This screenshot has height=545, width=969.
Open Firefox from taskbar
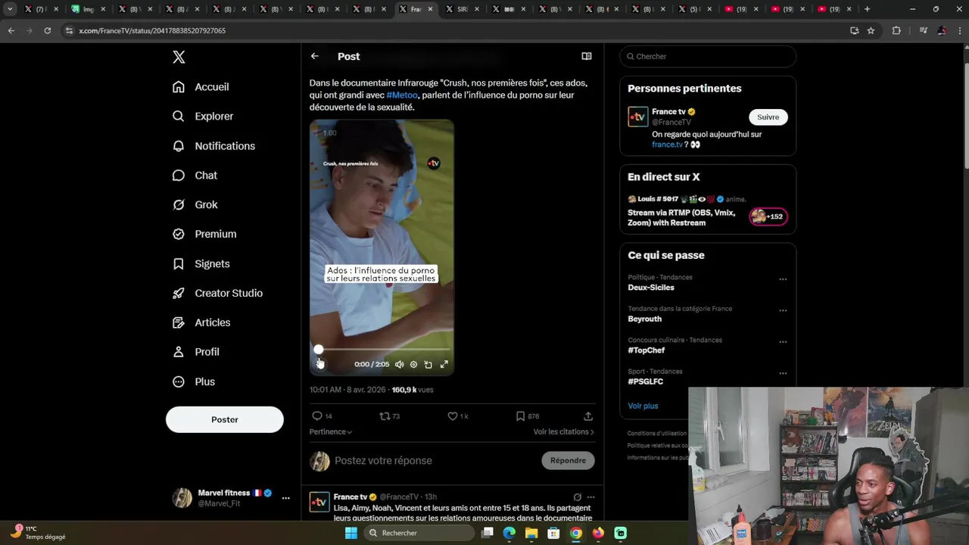click(598, 533)
